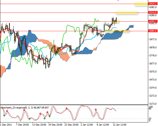Click the Stochastic_Divergence(8, 3, 3) indicator label
Screen dimensions: 158x126
pyautogui.click(x=13, y=107)
